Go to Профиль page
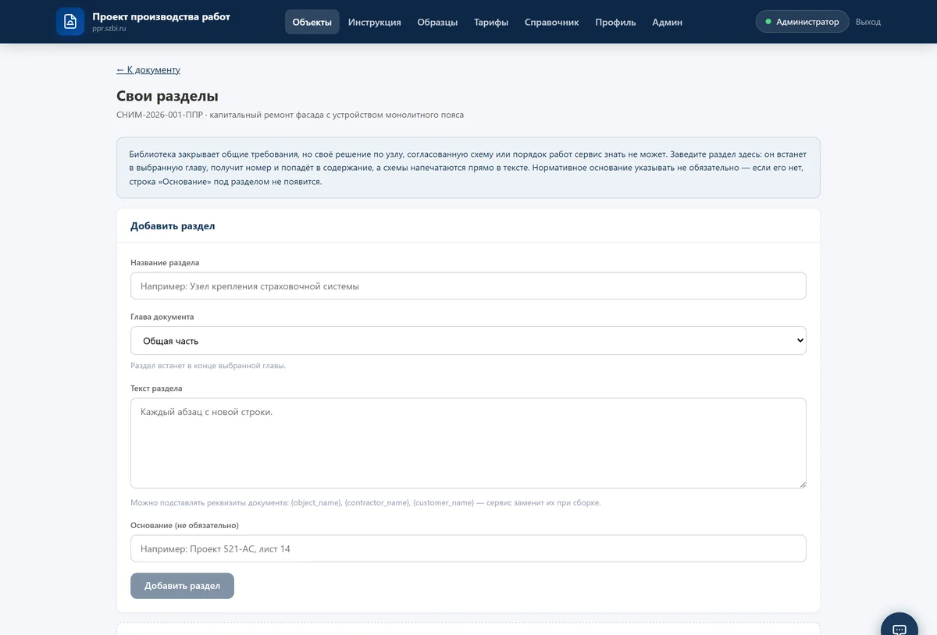Image resolution: width=937 pixels, height=635 pixels. [615, 22]
